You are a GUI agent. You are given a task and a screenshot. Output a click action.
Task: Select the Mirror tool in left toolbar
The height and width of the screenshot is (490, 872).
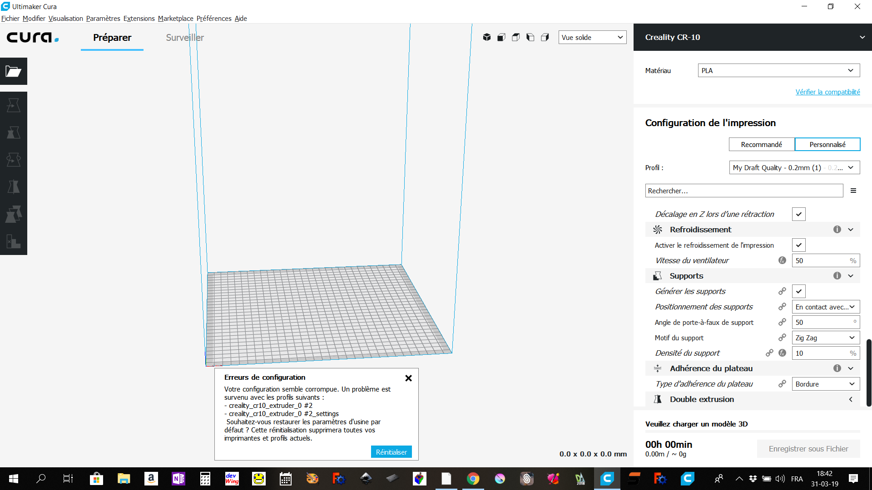click(x=14, y=187)
